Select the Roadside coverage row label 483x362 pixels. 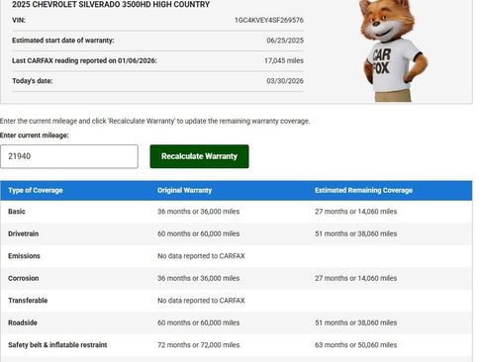coord(23,322)
